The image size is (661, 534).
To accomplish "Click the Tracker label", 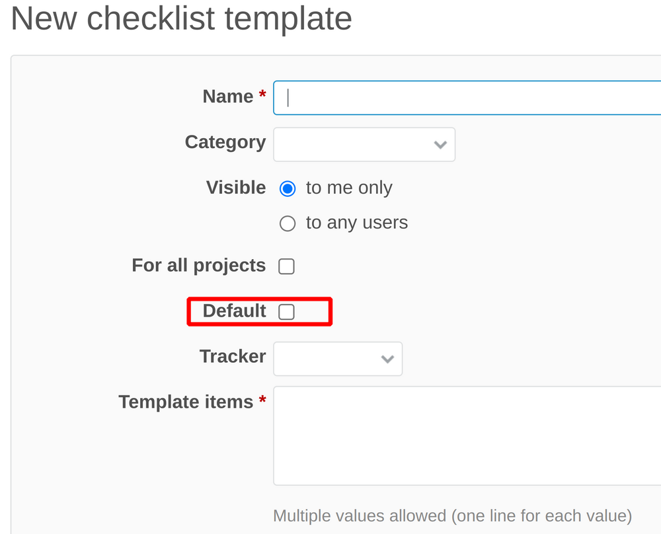I will 232,356.
